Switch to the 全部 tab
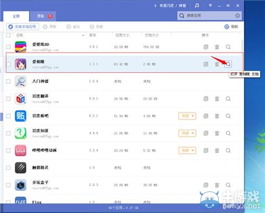The width and height of the screenshot is (265, 213). click(x=16, y=16)
